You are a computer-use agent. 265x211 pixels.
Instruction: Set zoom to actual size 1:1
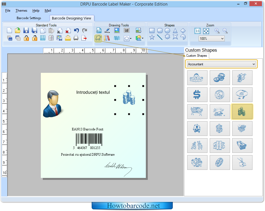click(x=197, y=31)
